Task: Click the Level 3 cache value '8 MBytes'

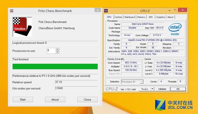Action: click(x=164, y=74)
